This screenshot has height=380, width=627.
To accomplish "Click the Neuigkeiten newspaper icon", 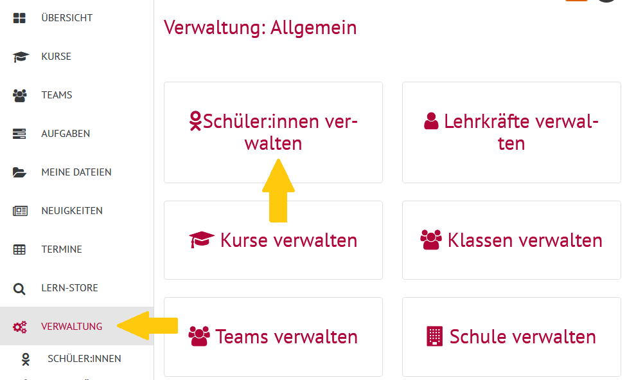I will pos(20,211).
